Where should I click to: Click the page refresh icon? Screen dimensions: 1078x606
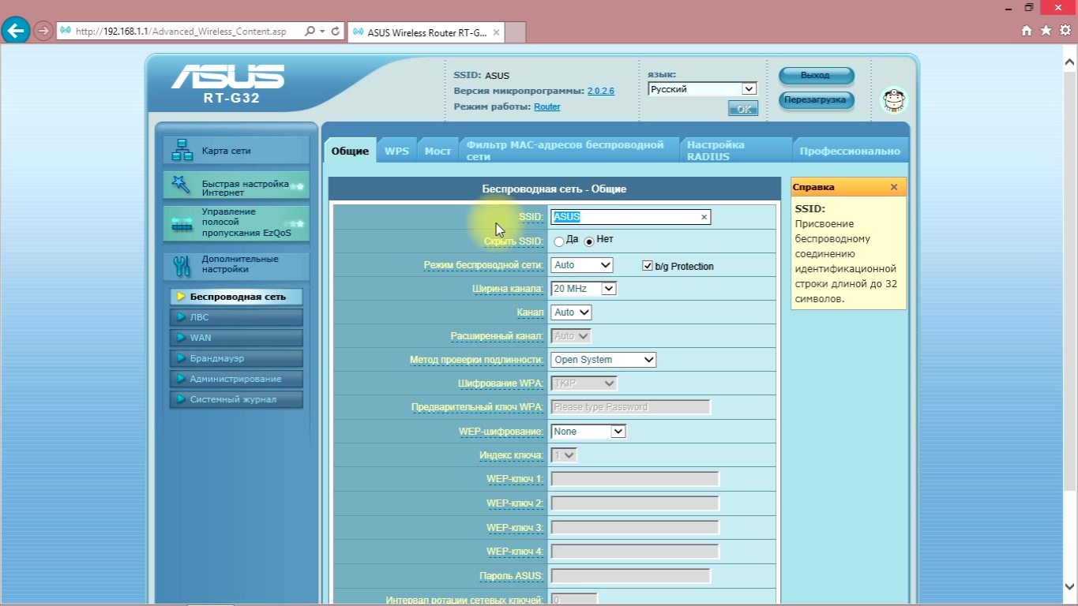click(336, 32)
